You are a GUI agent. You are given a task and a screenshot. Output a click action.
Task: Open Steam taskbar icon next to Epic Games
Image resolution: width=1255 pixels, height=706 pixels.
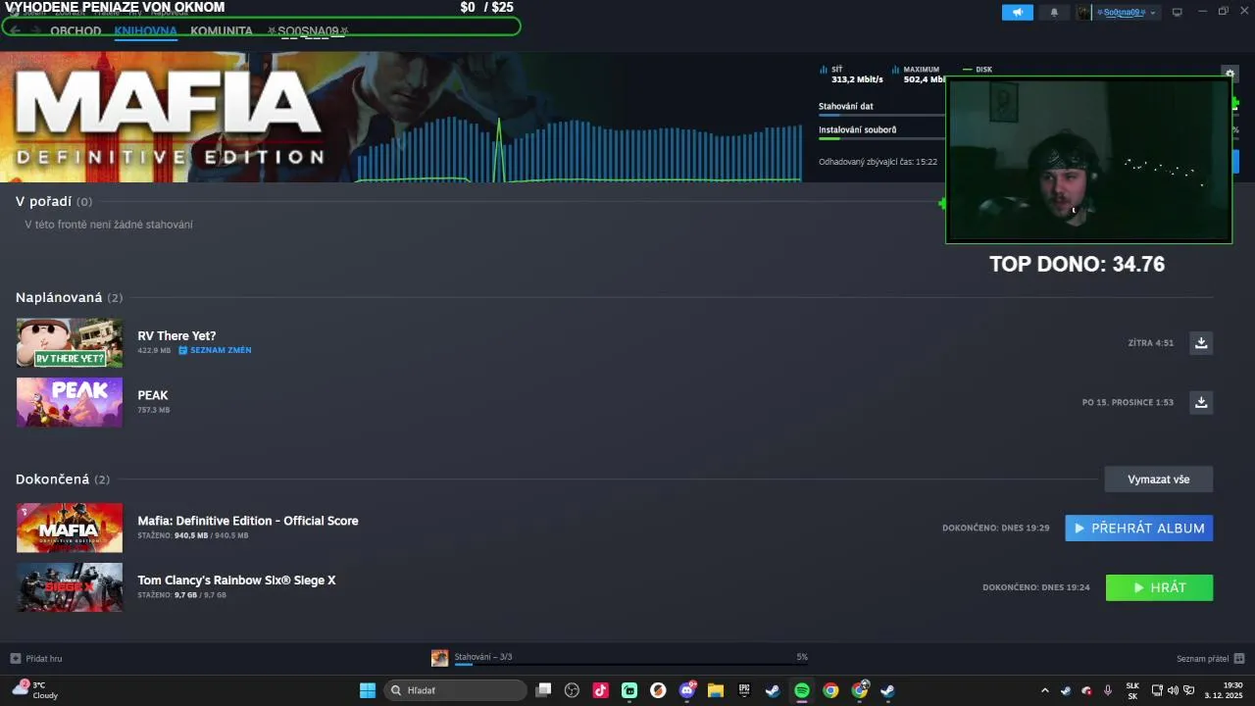(x=773, y=690)
